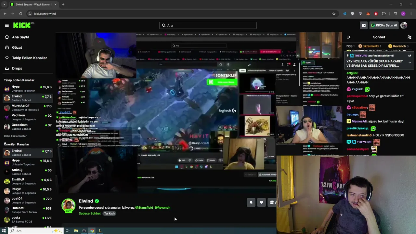Open the Extensions puzzle menu
Viewport: 416px width, 234px height.
pyautogui.click(x=384, y=14)
